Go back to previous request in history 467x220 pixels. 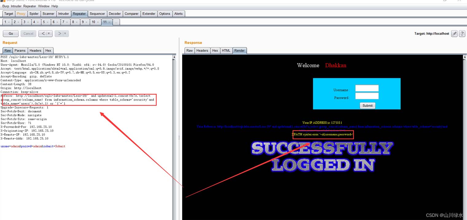pos(43,33)
